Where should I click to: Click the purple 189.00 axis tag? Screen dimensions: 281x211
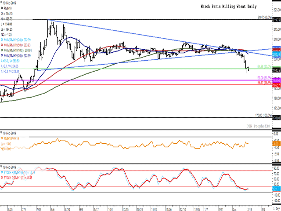coord(276,80)
